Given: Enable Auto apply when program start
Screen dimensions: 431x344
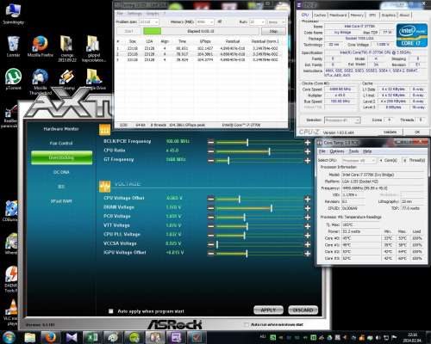Looking at the screenshot, I should pyautogui.click(x=110, y=311).
